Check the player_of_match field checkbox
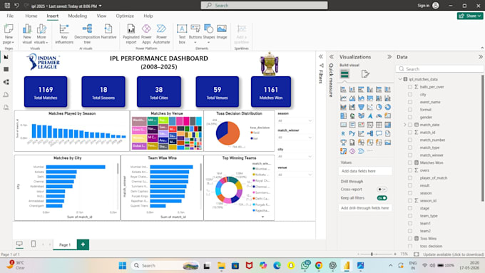 (410, 177)
